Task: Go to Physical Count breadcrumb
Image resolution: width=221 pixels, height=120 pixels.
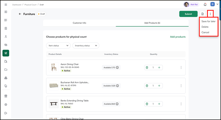Action: (x=30, y=5)
